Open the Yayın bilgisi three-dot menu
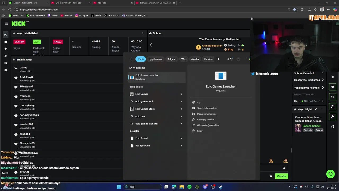Screen dimensions: 339x191 pyautogui.click(x=322, y=109)
